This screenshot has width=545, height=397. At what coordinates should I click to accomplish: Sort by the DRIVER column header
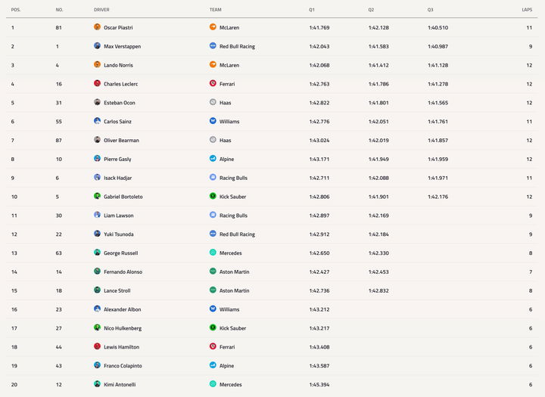[x=101, y=10]
